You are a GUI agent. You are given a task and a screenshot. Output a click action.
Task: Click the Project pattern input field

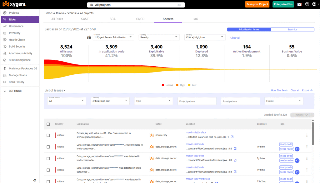coord(197,101)
